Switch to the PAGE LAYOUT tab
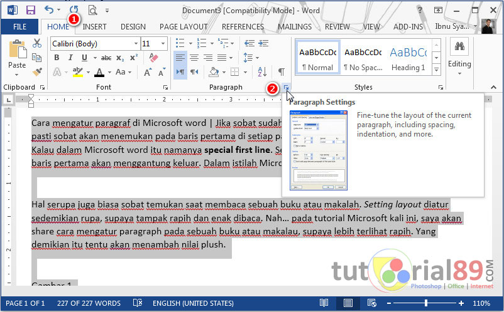Image resolution: width=504 pixels, height=312 pixels. pyautogui.click(x=184, y=26)
